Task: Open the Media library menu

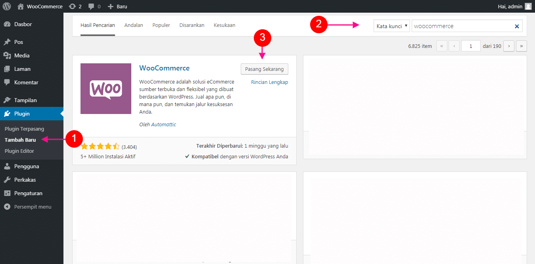Action: 32,55
